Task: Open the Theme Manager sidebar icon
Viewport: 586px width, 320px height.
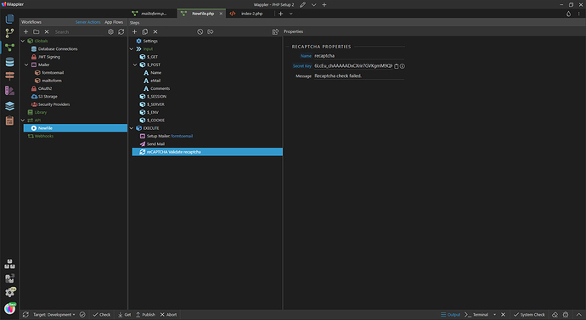Action: [9, 90]
